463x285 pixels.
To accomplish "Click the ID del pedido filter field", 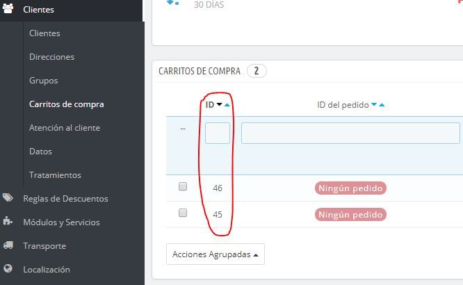I will (x=350, y=133).
